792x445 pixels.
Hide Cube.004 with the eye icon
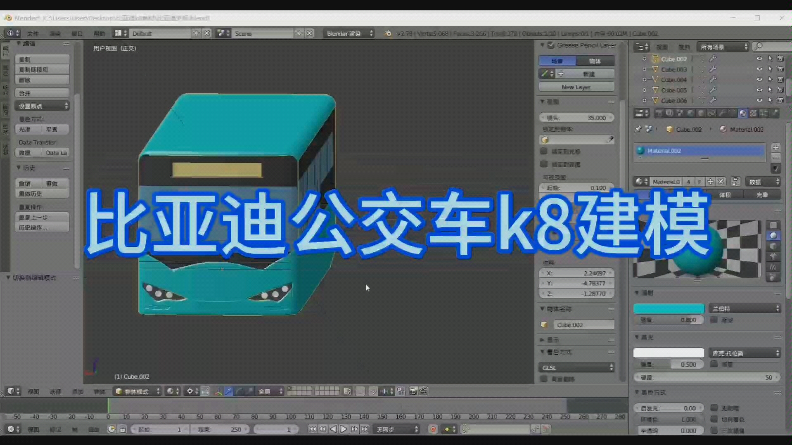point(759,79)
